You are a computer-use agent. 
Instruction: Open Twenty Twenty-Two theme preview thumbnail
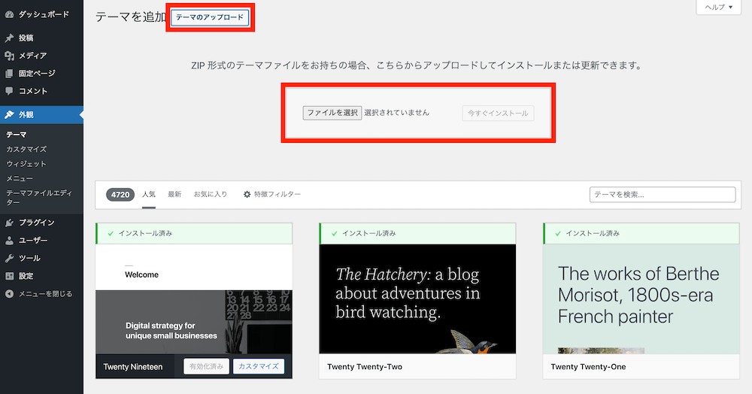pyautogui.click(x=417, y=299)
